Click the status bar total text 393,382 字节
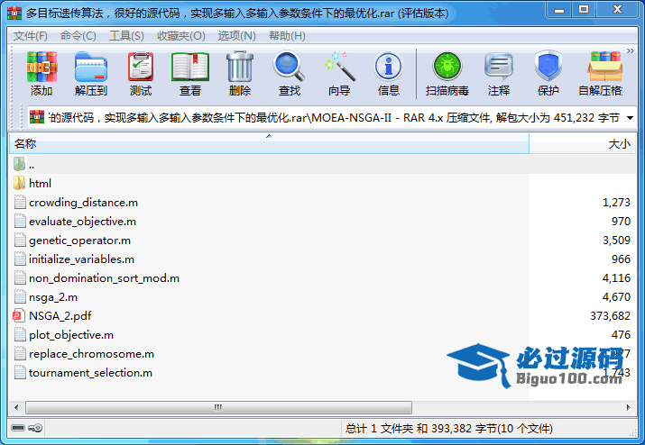Image resolution: width=645 pixels, height=445 pixels. [465, 429]
